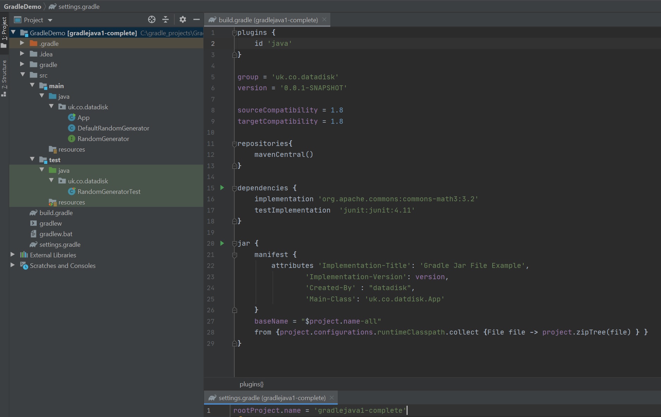Switch to settings.gradle editor tab
This screenshot has height=417, width=661.
pos(271,398)
